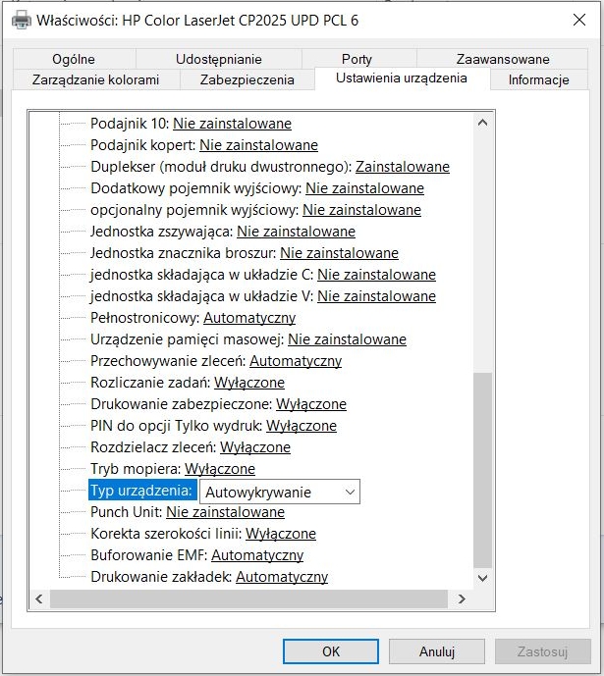Image resolution: width=604 pixels, height=676 pixels.
Task: Switch to the Ogólne tab
Action: (74, 59)
